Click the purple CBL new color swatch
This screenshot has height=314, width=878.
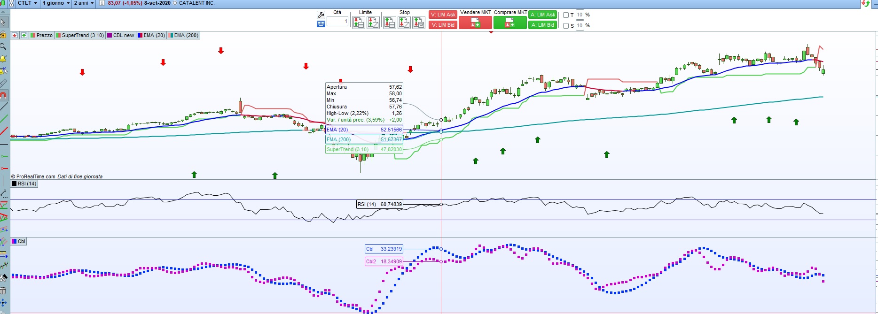[110, 35]
